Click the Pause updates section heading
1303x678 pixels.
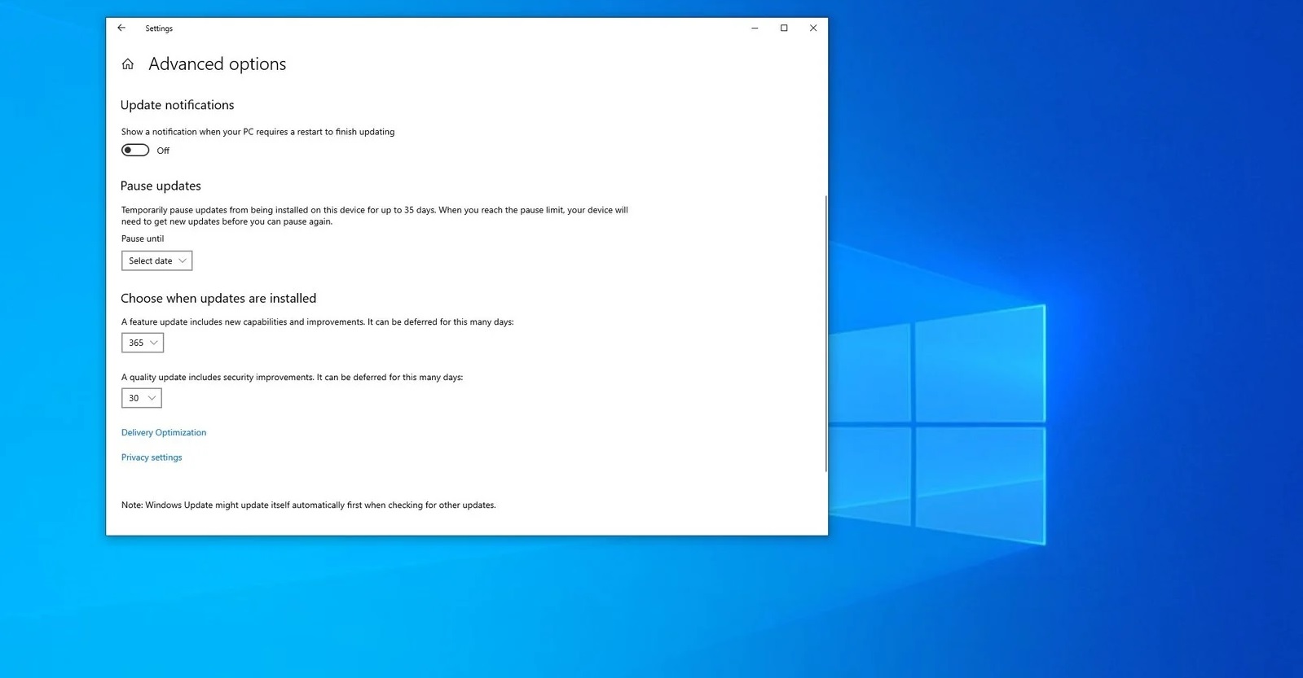tap(161, 186)
